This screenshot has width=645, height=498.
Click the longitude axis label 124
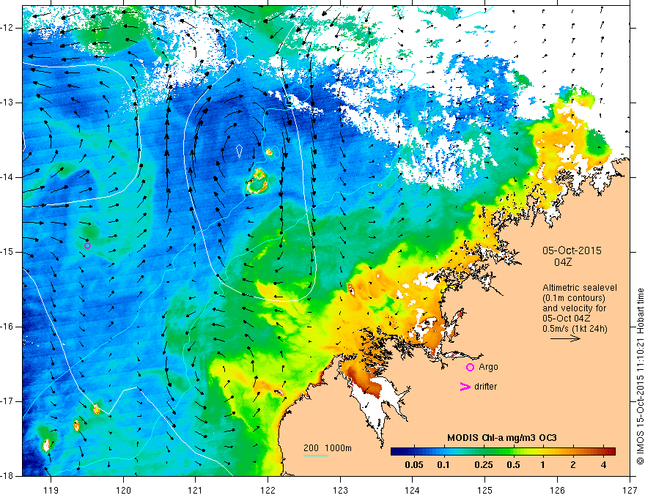coord(413,490)
